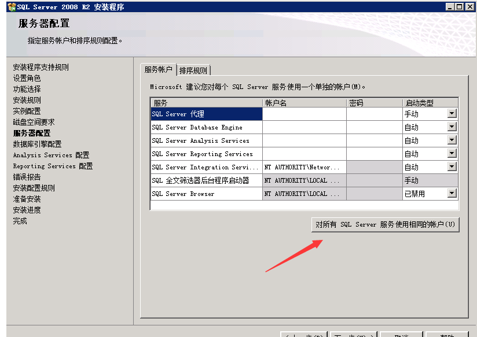This screenshot has width=477, height=337.
Task: Click the 取消 button
Action: pos(402,335)
